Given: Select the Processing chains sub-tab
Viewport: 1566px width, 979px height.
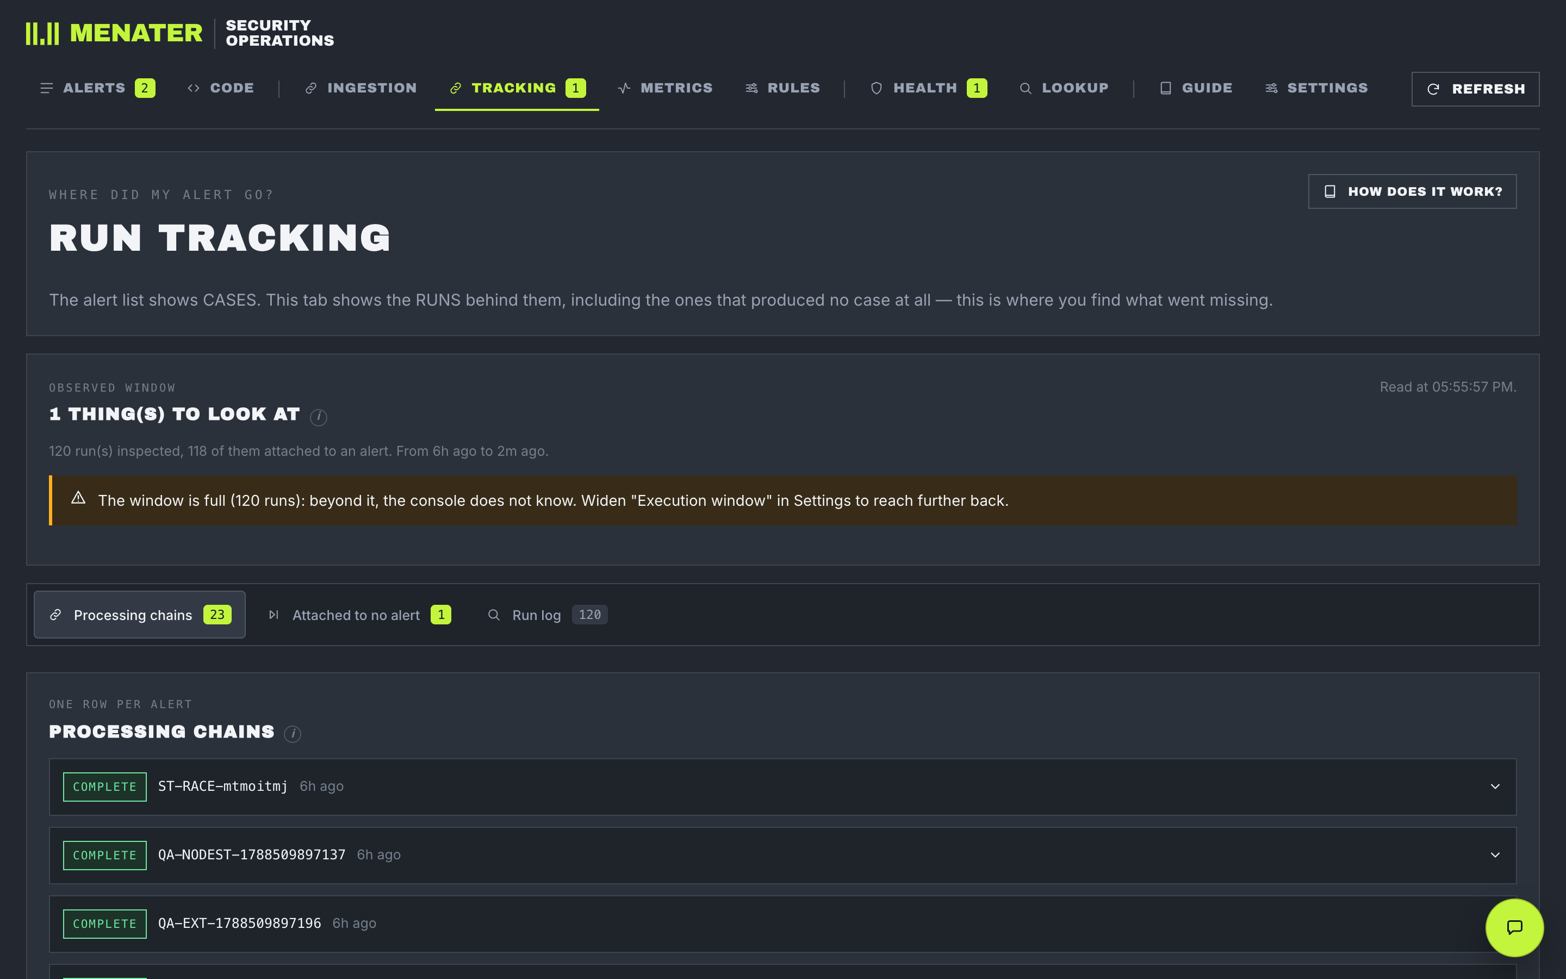Looking at the screenshot, I should [x=140, y=615].
